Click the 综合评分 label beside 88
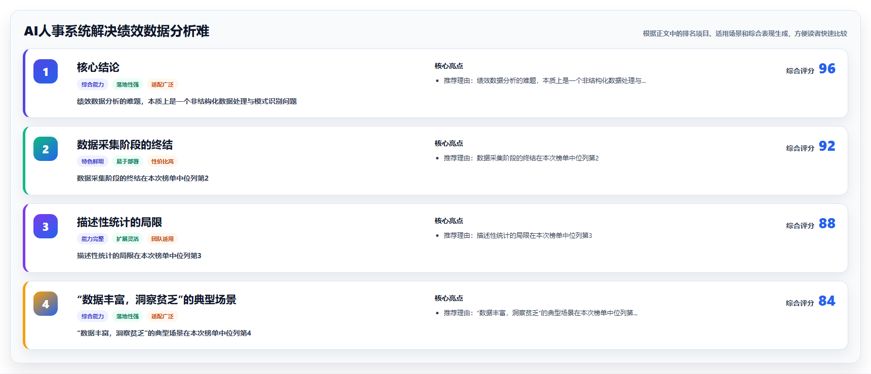The width and height of the screenshot is (871, 374). coord(800,226)
